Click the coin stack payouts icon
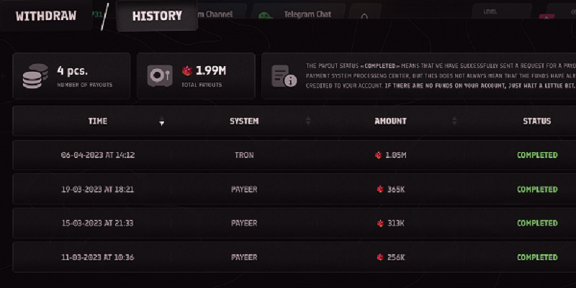The height and width of the screenshot is (288, 576). (x=35, y=75)
